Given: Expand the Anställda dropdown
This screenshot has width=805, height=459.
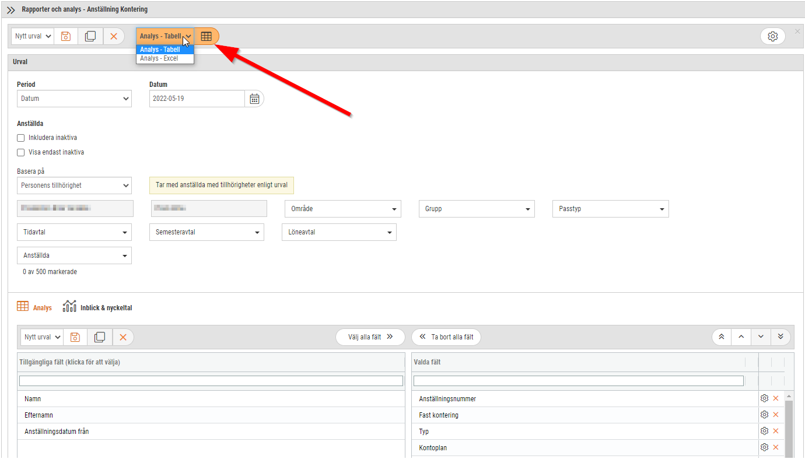Looking at the screenshot, I should tap(74, 255).
